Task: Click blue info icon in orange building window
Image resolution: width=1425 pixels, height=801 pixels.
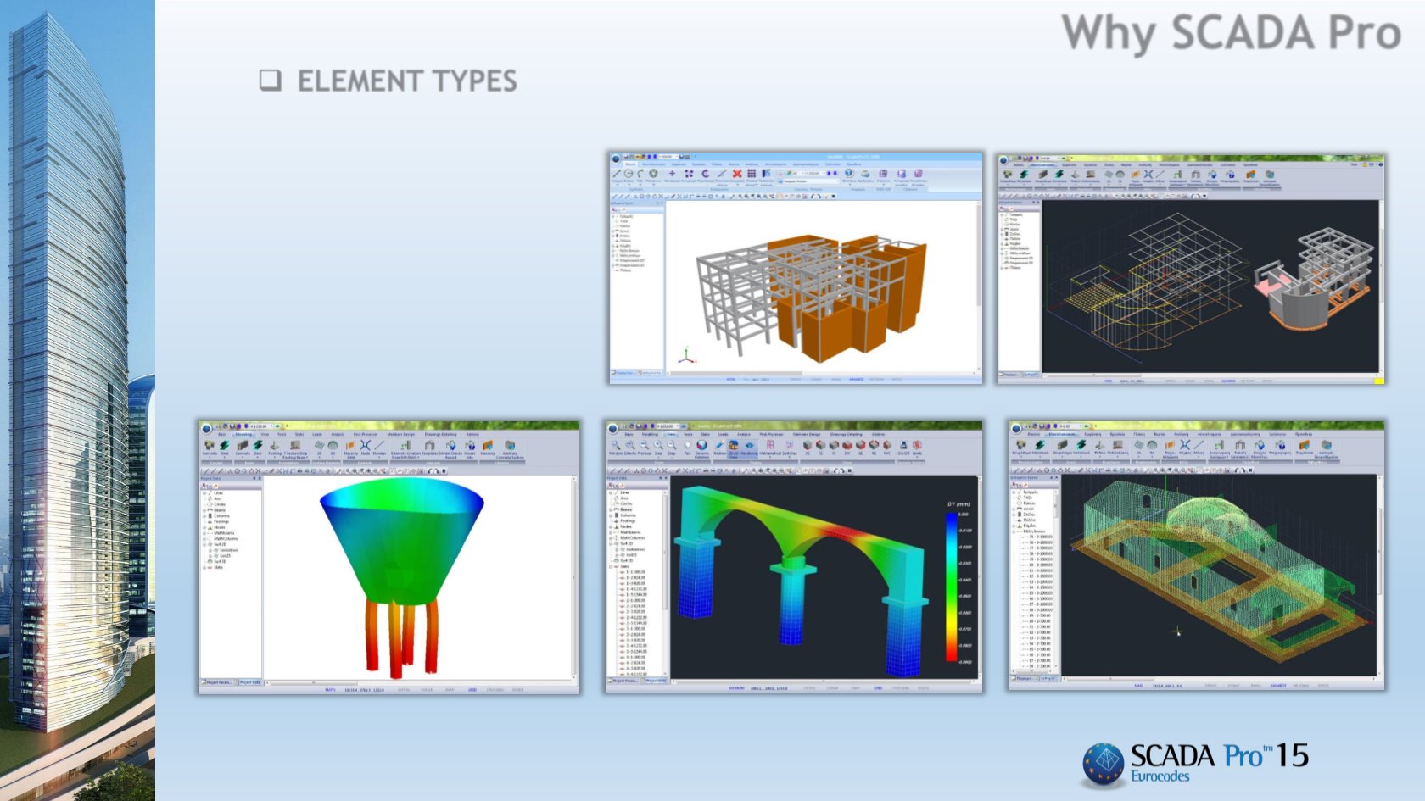Action: coord(848,173)
